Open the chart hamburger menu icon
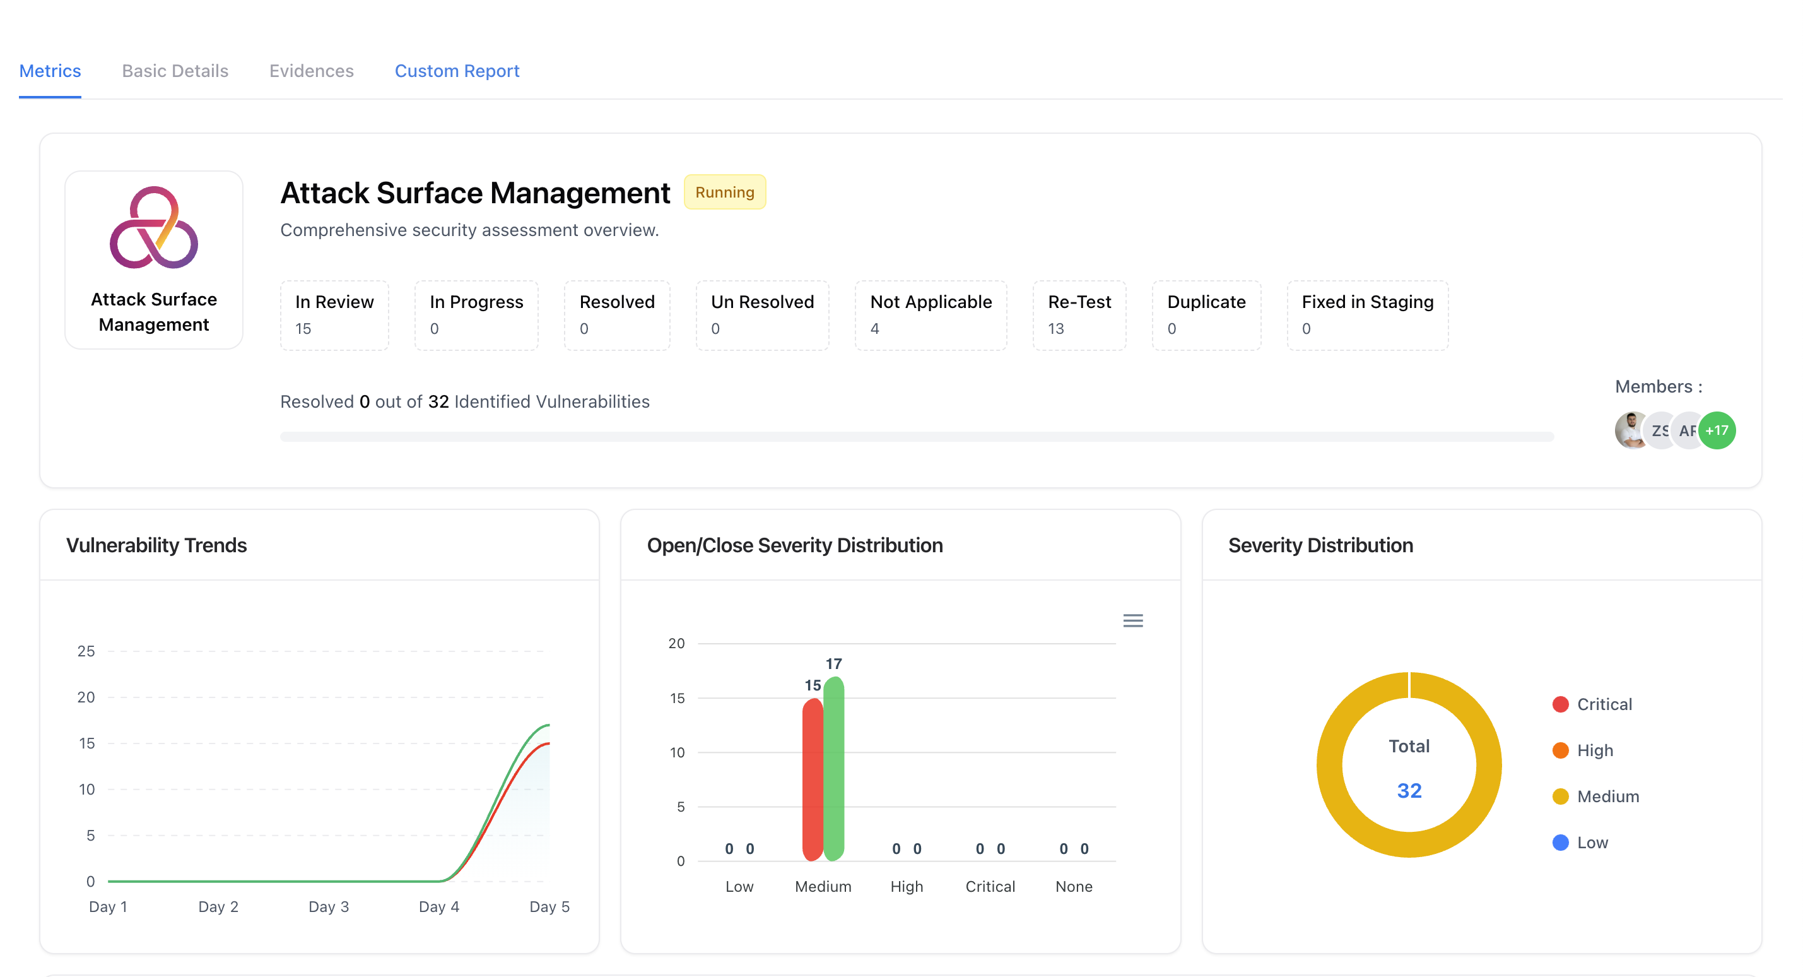This screenshot has height=977, width=1803. [x=1132, y=620]
